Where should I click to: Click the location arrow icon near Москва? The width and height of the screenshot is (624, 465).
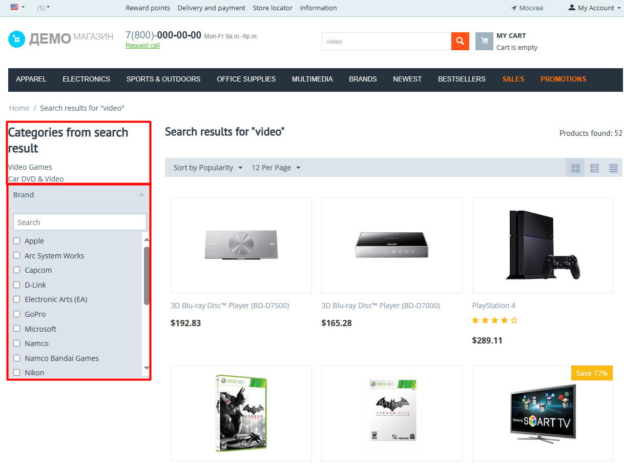tap(514, 8)
